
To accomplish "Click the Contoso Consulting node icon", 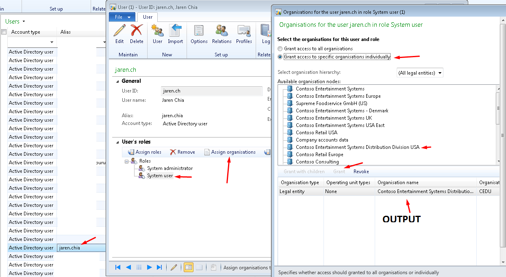I will 289,162.
